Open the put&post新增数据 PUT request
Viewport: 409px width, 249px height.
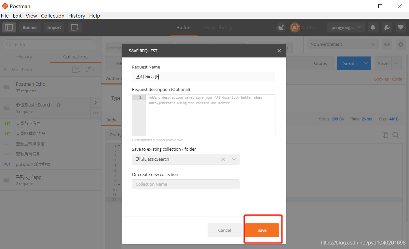click(50, 164)
